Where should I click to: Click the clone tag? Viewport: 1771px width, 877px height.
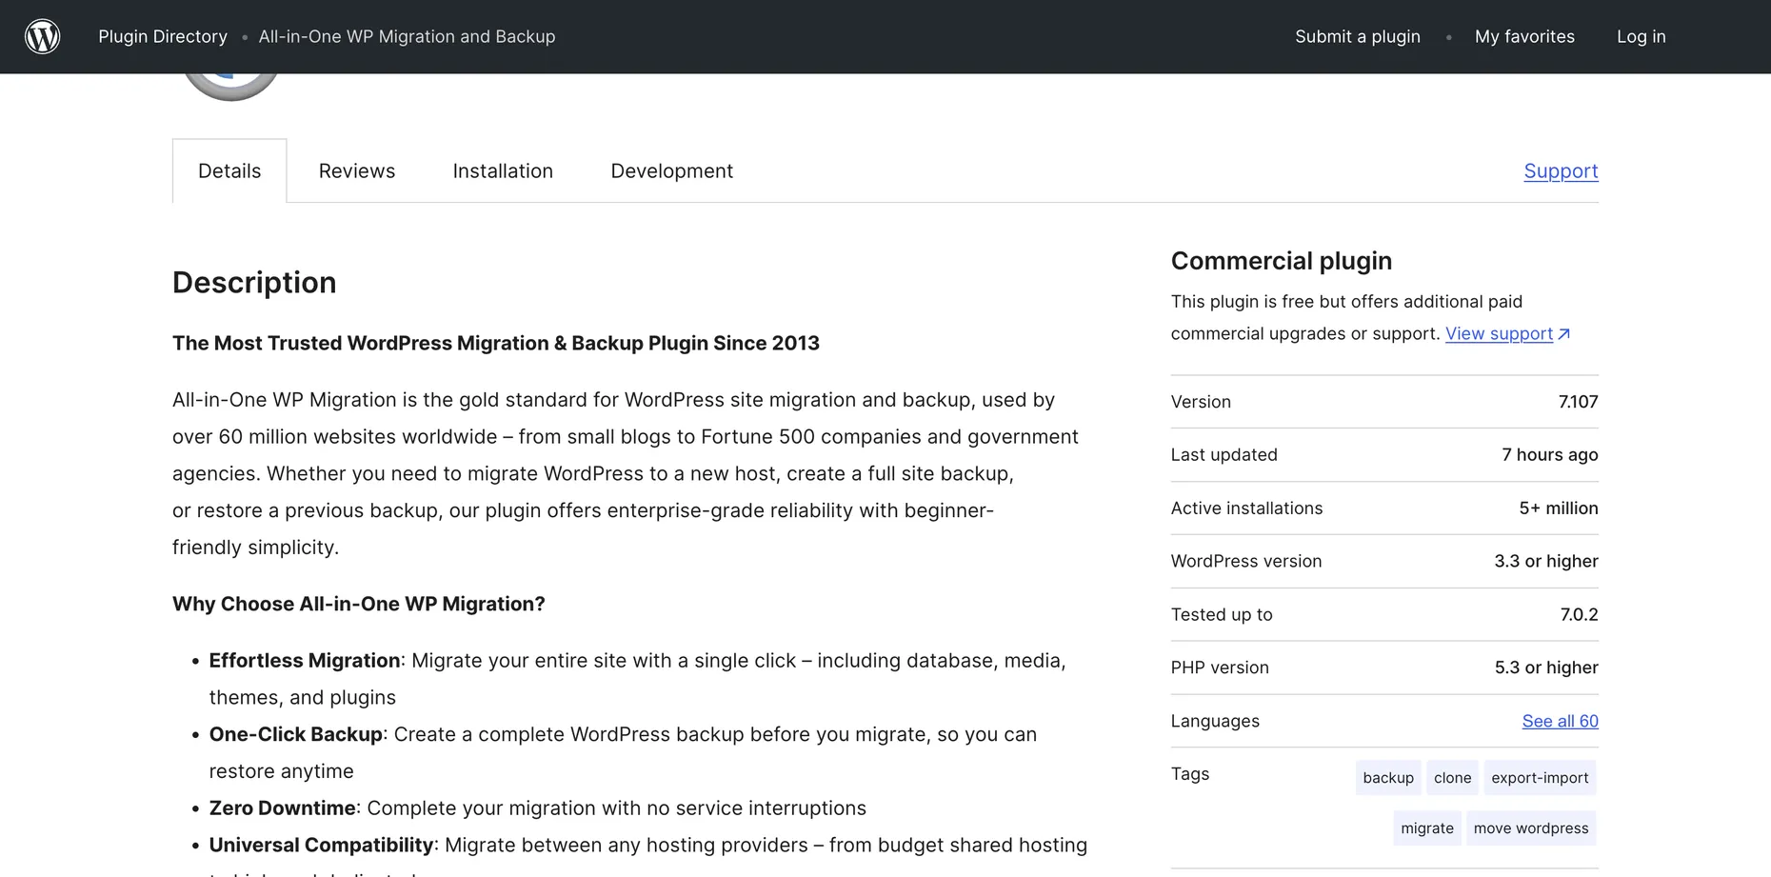(x=1452, y=778)
